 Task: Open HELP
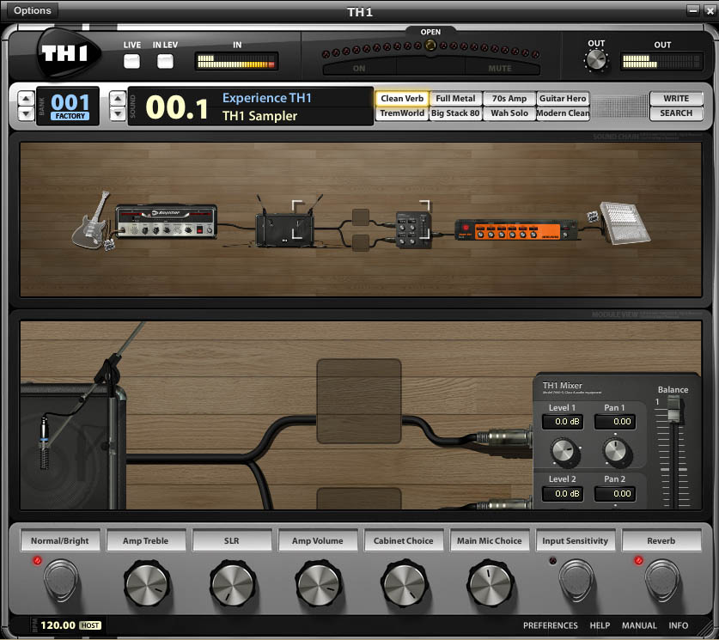[x=600, y=625]
